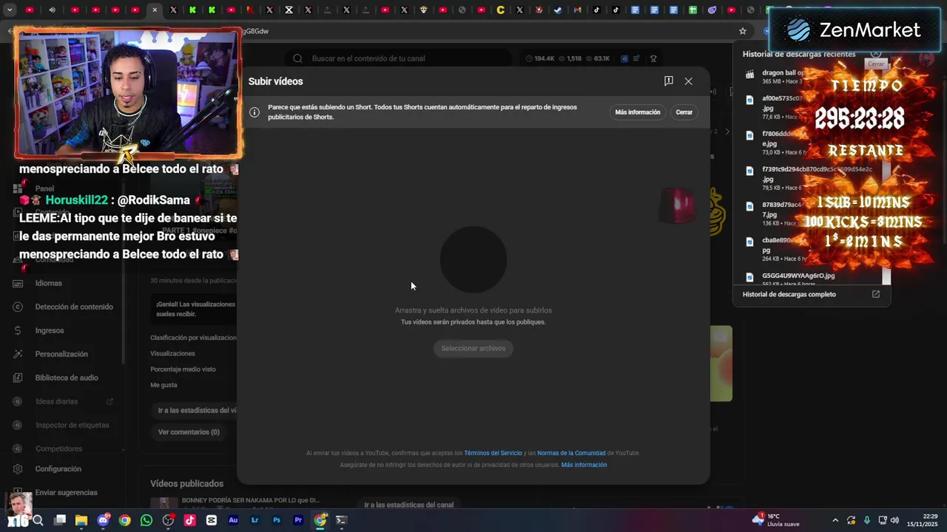947x532 pixels.
Task: Show hidden system tray icons
Action: (835, 520)
